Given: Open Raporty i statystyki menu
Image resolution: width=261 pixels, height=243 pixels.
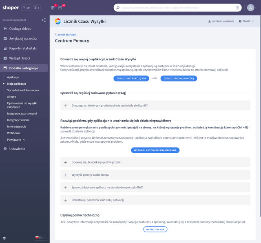Looking at the screenshot, I should click(x=23, y=48).
